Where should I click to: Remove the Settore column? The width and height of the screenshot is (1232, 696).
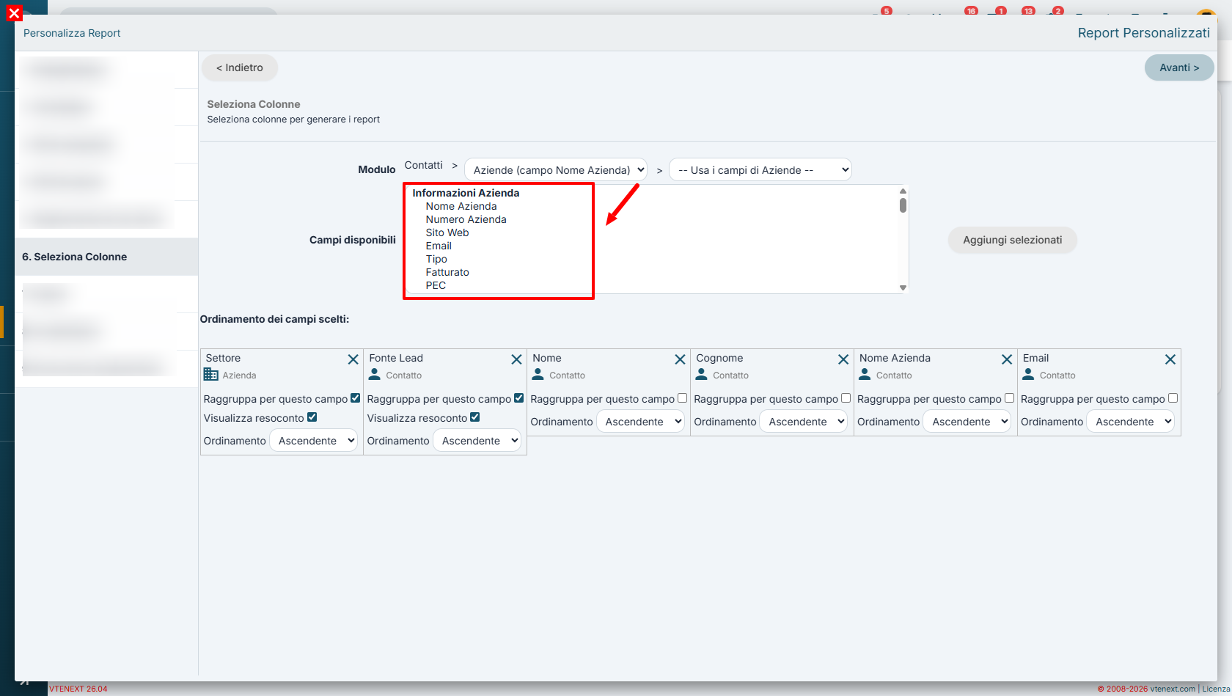[353, 359]
